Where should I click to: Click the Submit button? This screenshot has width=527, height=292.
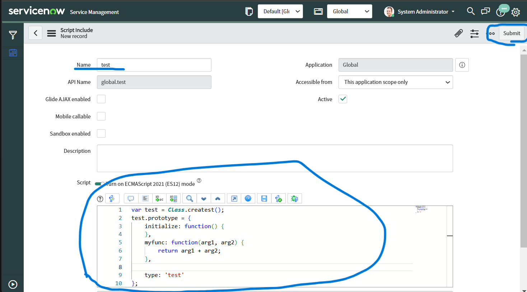[512, 33]
